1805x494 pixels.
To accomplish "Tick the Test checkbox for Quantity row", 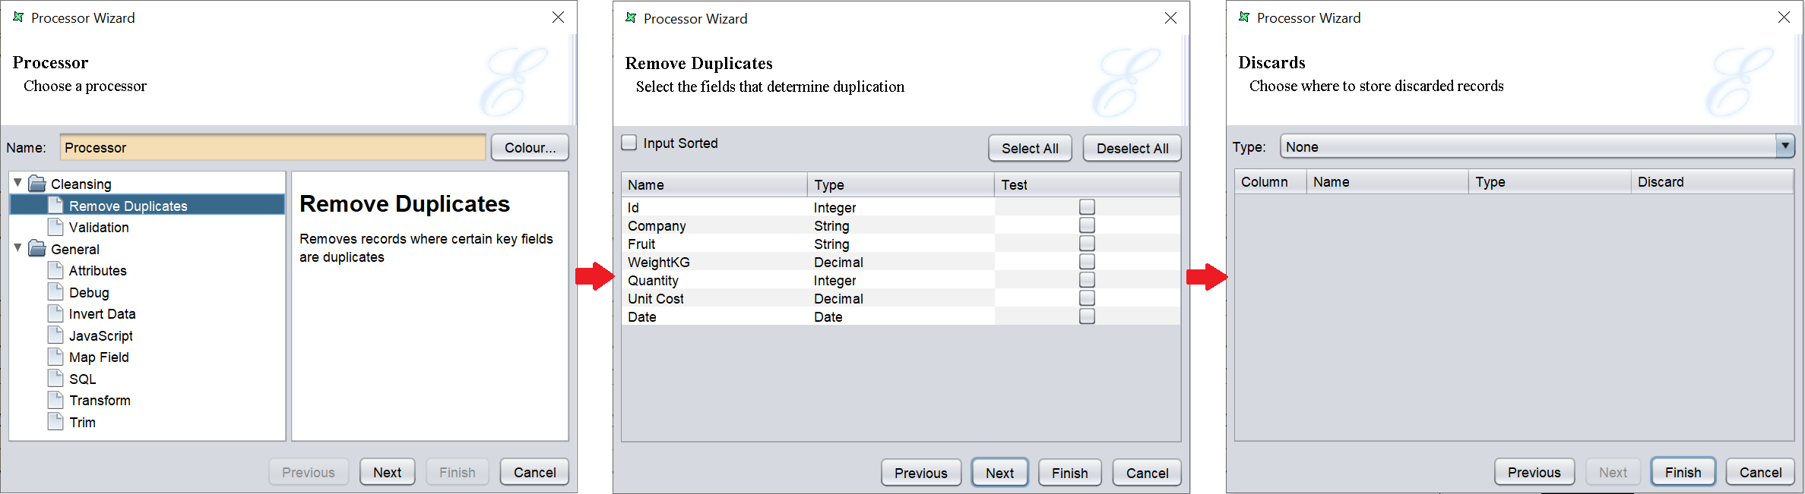I will [x=1087, y=280].
